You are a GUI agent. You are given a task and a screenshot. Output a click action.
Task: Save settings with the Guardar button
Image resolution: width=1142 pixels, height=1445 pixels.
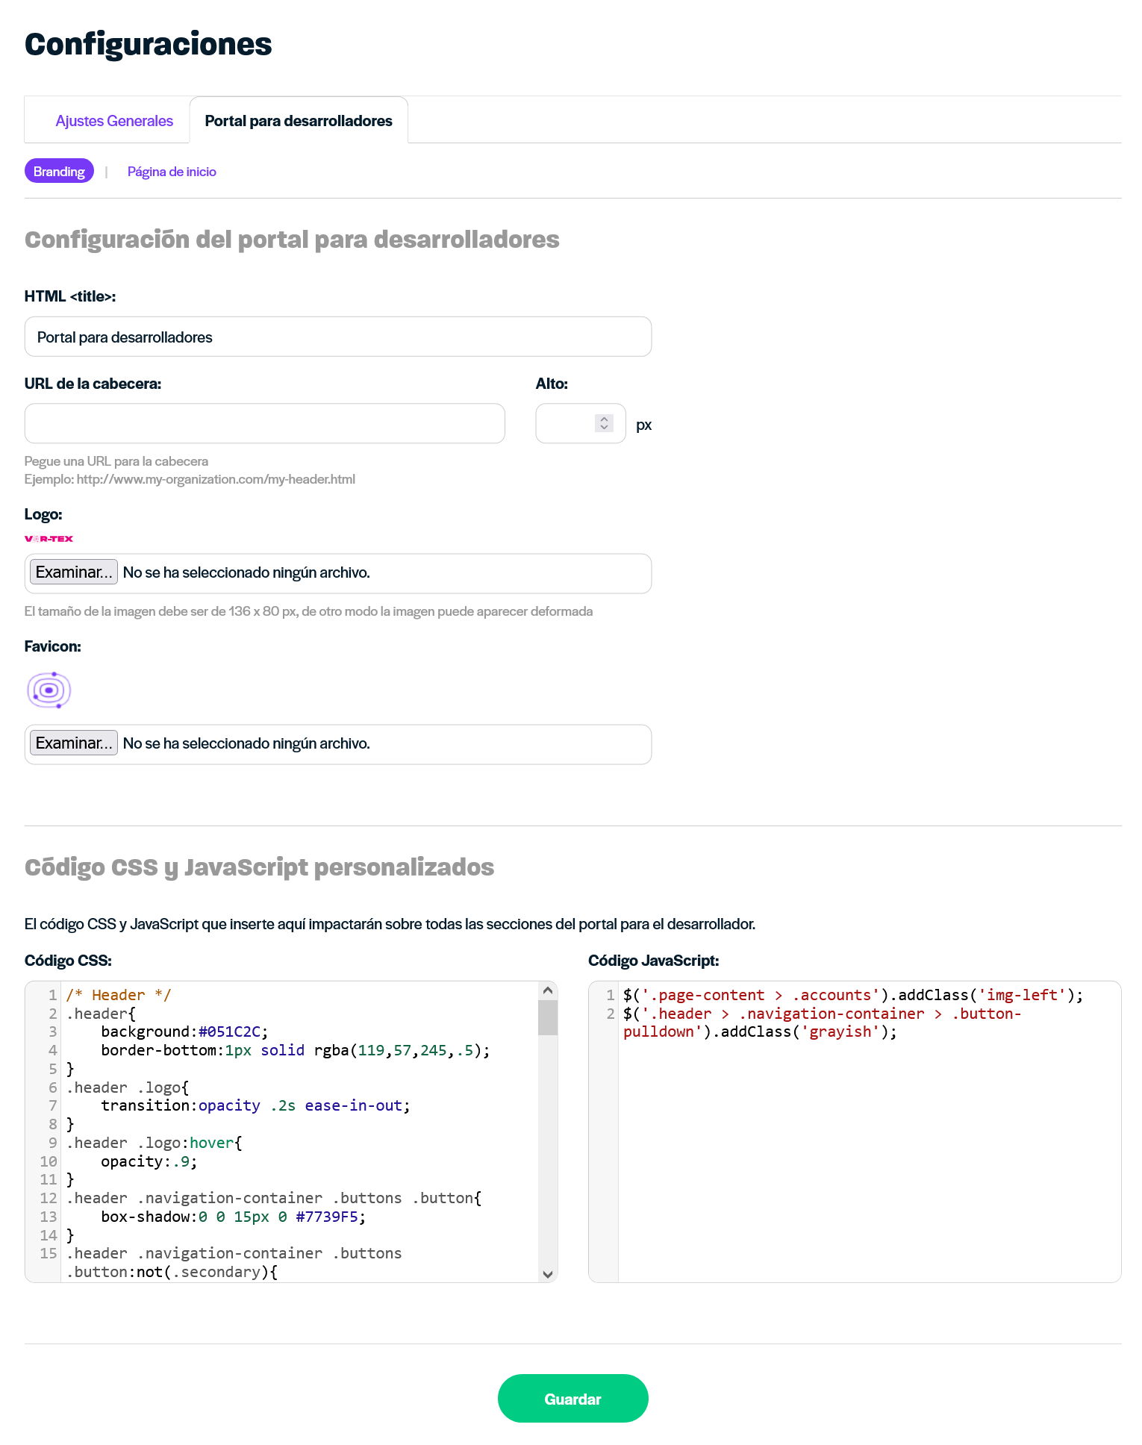click(x=572, y=1399)
